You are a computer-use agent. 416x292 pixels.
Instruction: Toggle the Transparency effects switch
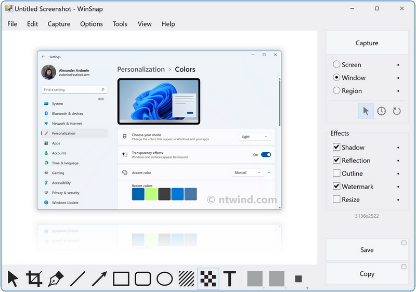(x=266, y=155)
